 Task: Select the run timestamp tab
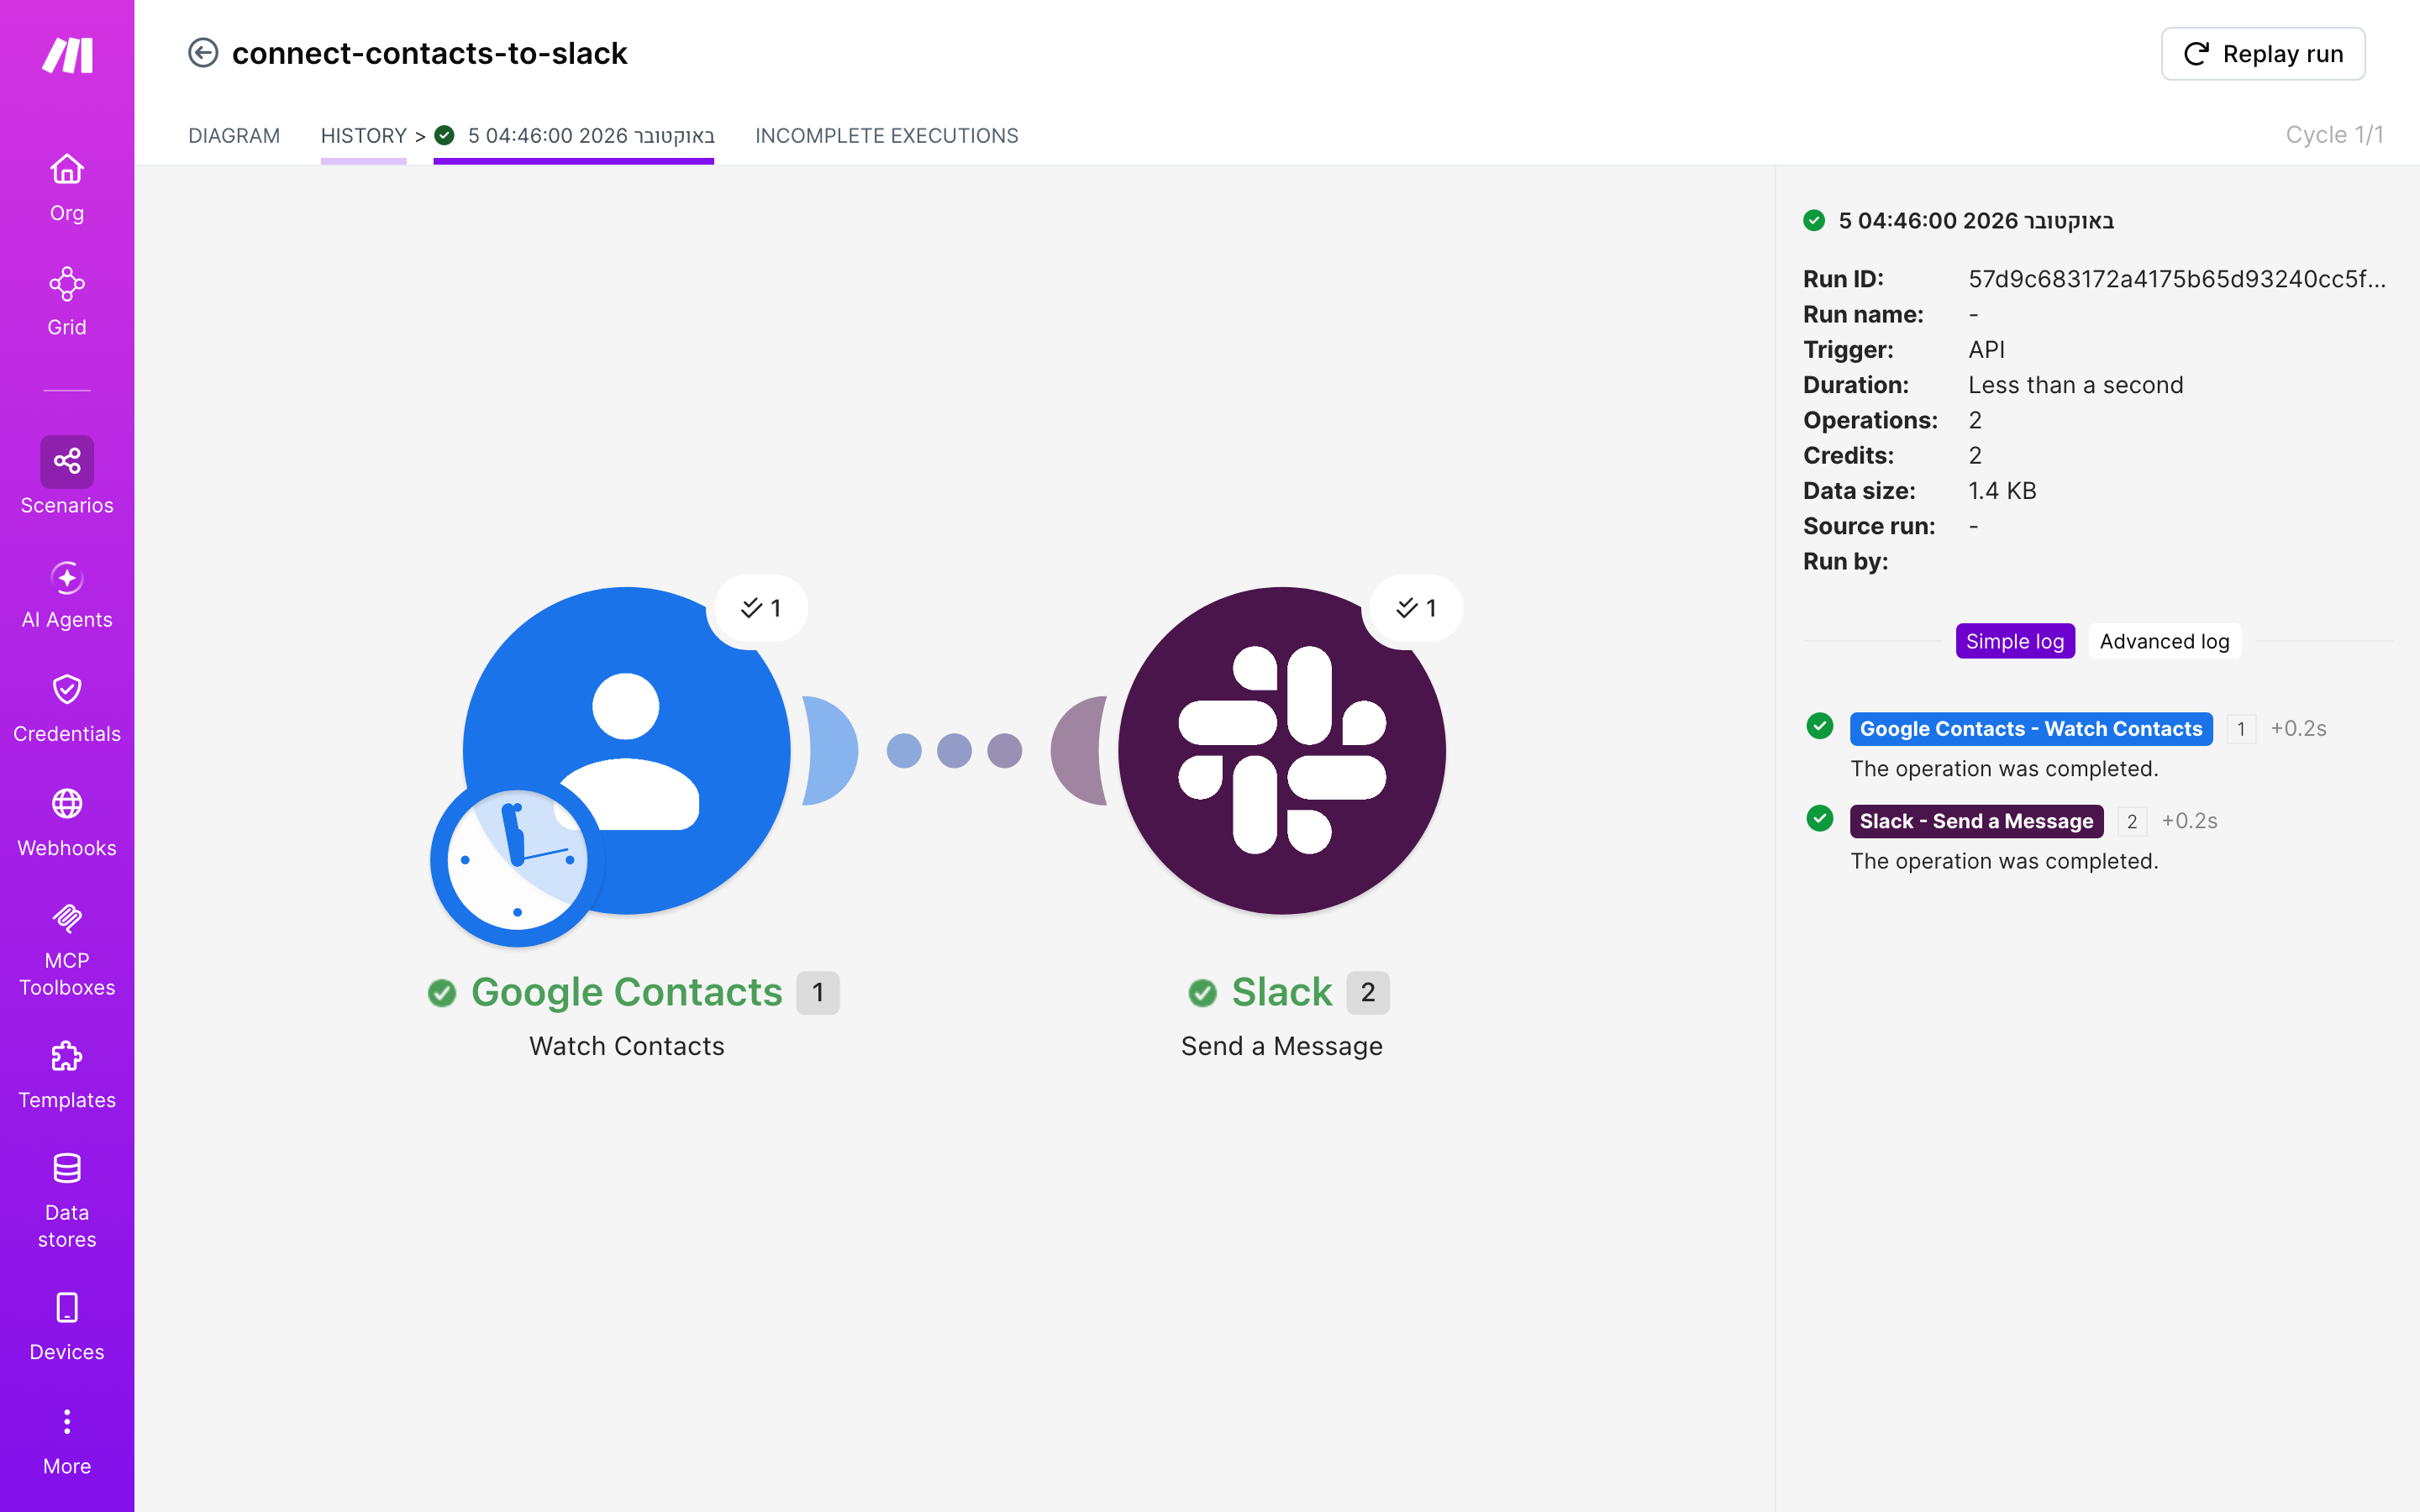(x=575, y=136)
